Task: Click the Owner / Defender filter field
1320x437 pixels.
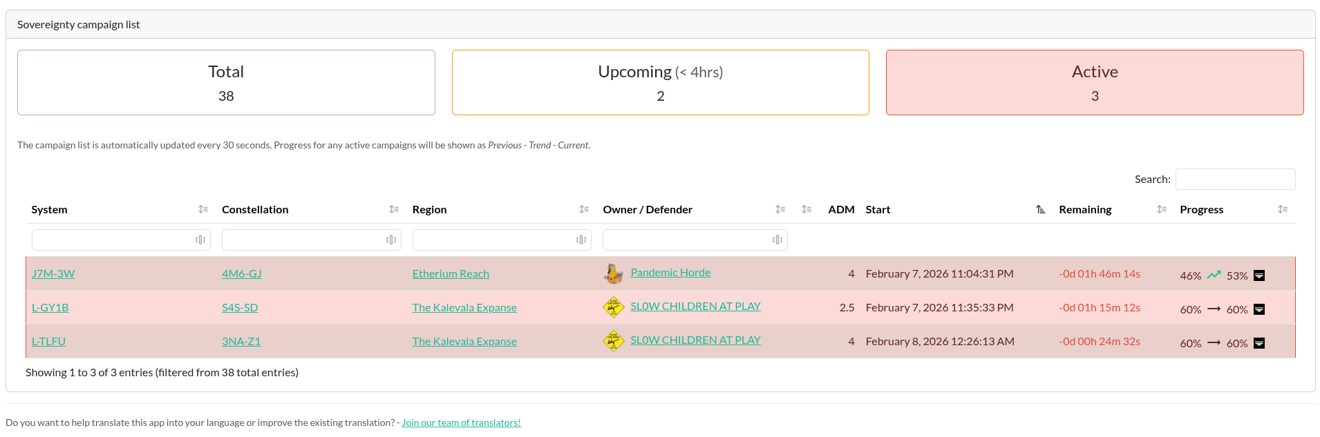Action: click(695, 240)
